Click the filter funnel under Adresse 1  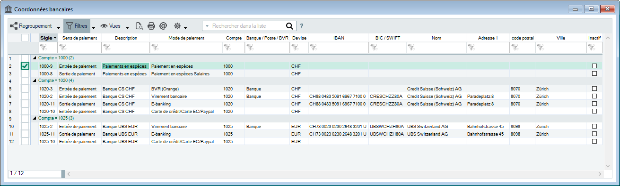(472, 47)
